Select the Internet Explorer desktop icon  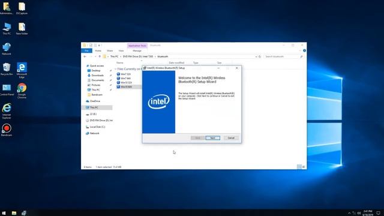tap(7, 111)
